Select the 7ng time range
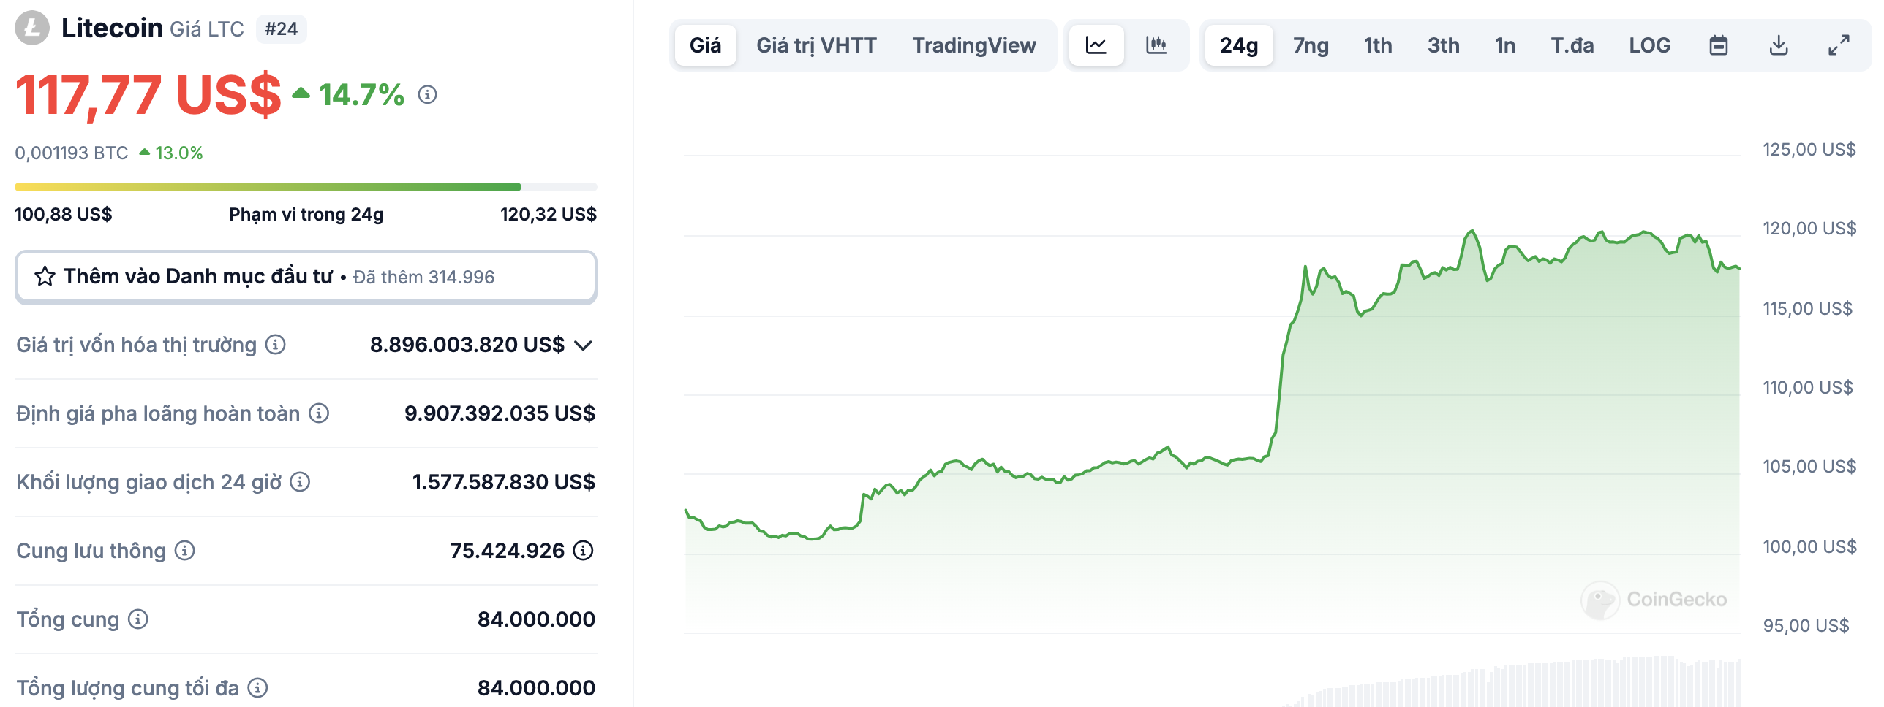Screen dimensions: 1884x707 tap(1311, 45)
